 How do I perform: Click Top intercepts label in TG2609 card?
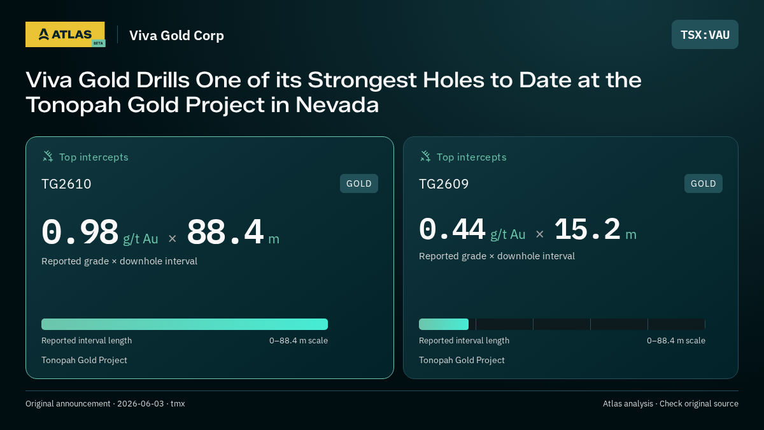[471, 157]
